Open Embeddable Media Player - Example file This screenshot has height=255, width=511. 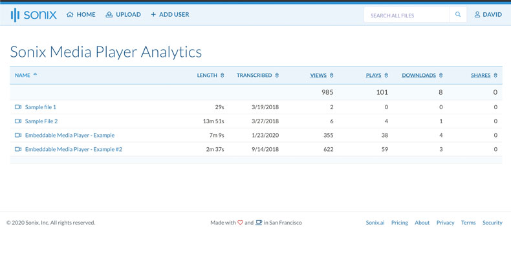(x=70, y=136)
